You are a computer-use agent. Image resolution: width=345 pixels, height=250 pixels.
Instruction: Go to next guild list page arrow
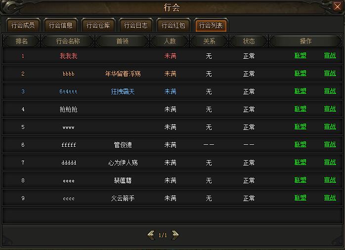(x=175, y=235)
